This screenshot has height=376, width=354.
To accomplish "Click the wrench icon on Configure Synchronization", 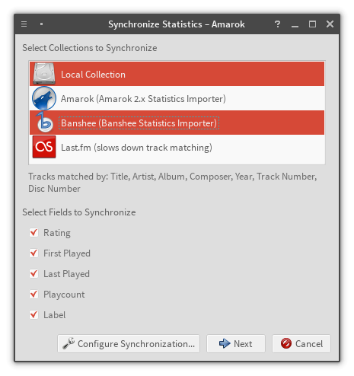I will (x=69, y=343).
